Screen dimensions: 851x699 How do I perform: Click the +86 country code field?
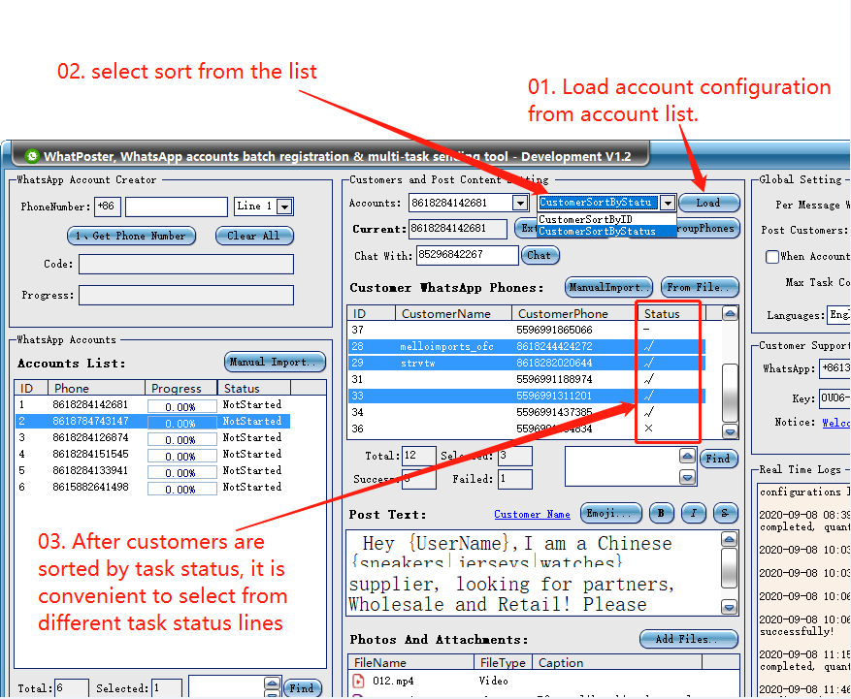[x=108, y=207]
